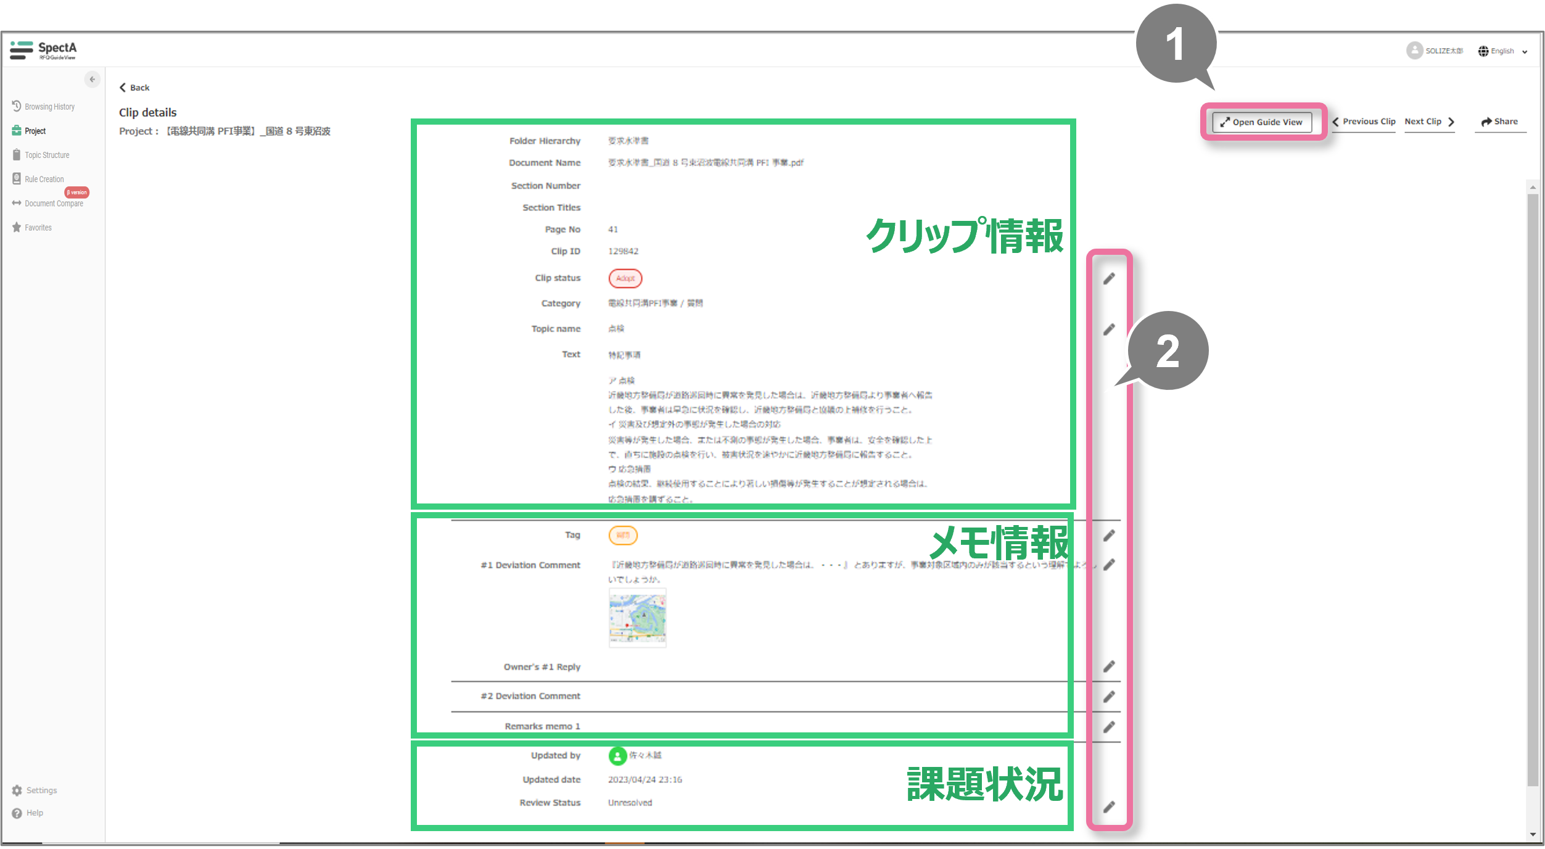Viewport: 1545px width, 849px height.
Task: Open the English language dropdown
Action: (x=1503, y=51)
